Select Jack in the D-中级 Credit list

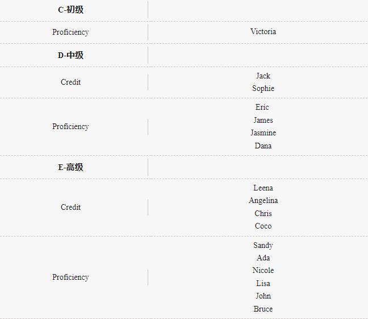pyautogui.click(x=263, y=76)
